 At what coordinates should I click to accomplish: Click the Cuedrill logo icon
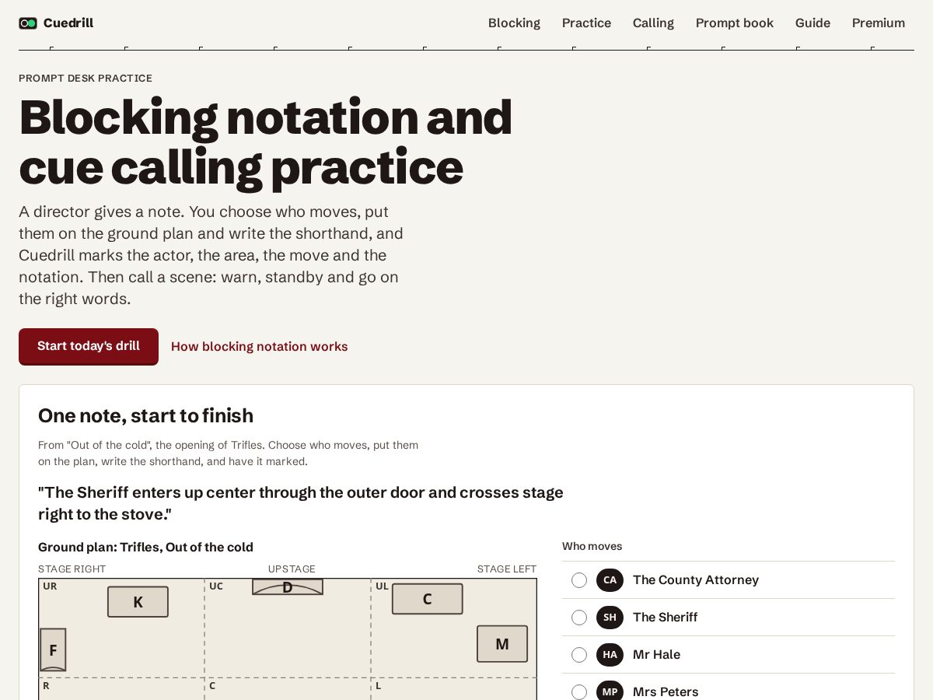28,23
